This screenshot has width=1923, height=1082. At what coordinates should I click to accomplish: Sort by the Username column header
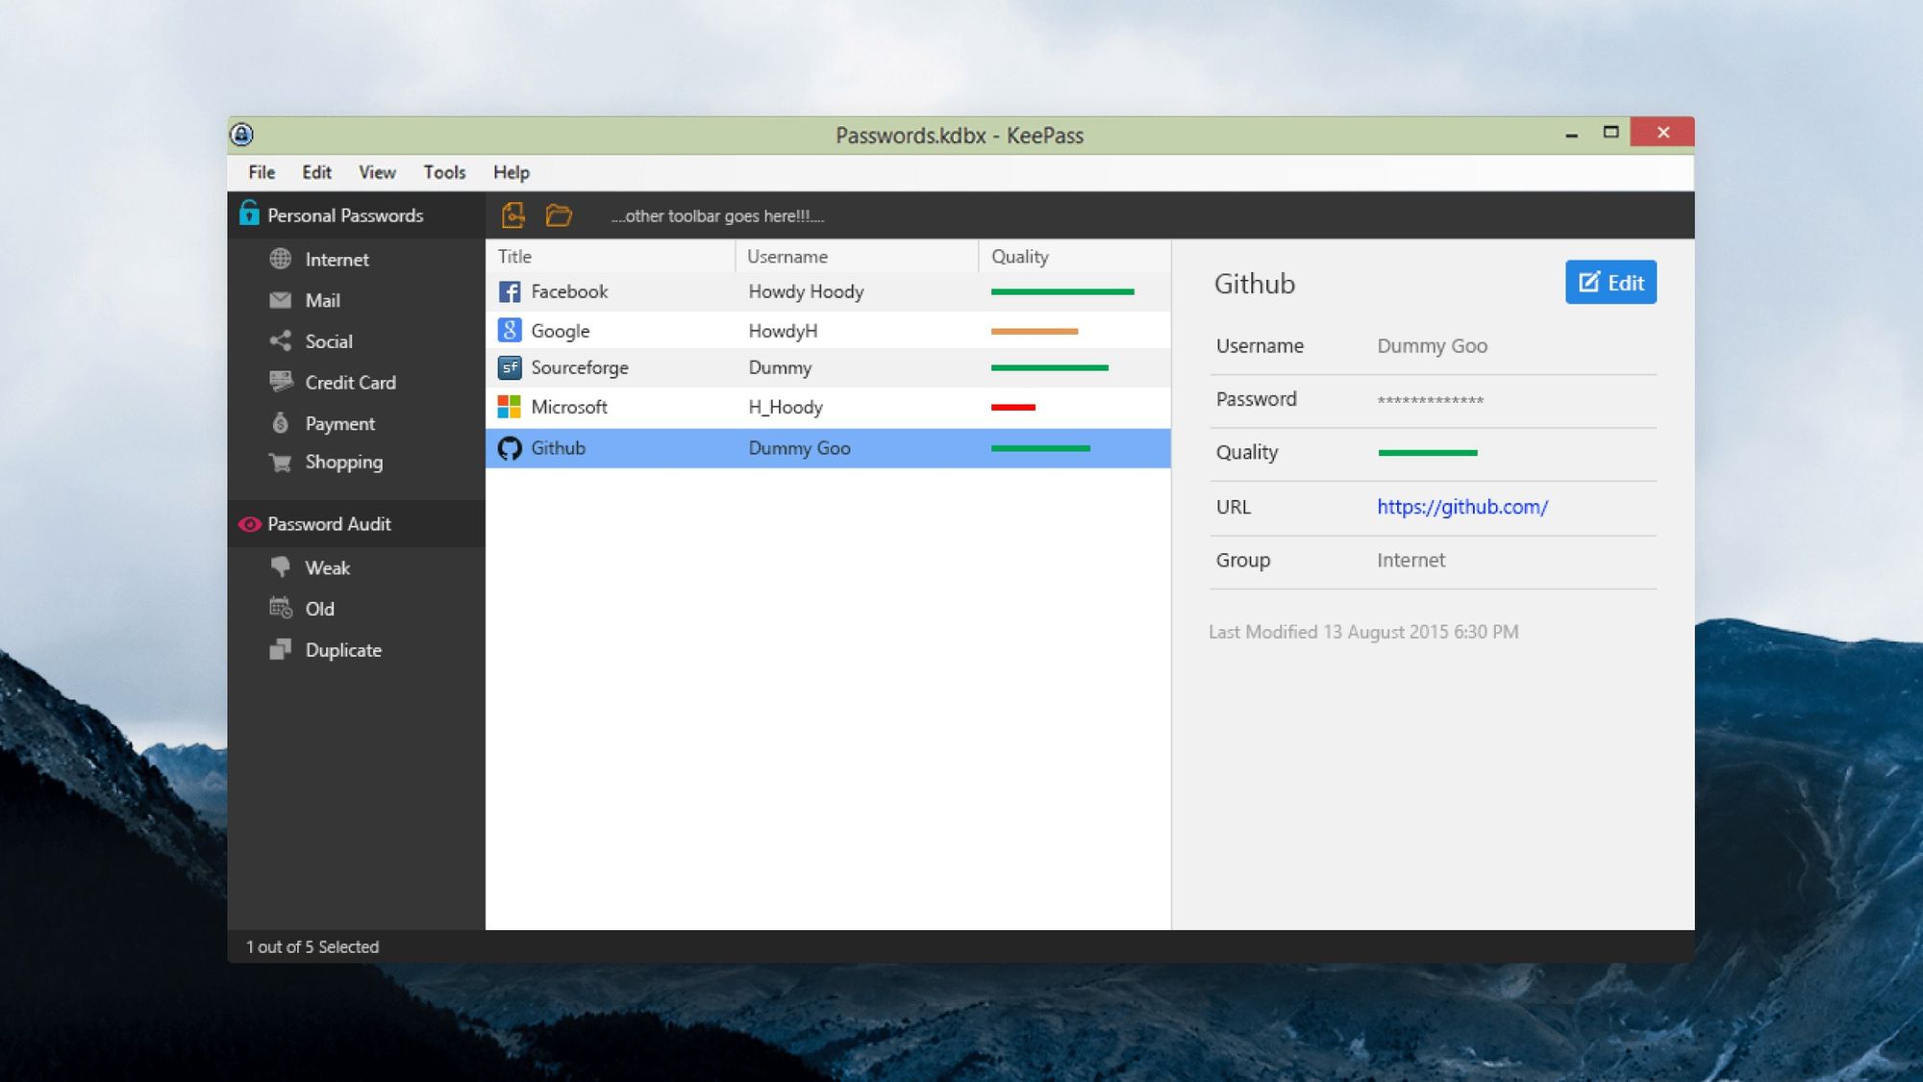[x=857, y=257]
